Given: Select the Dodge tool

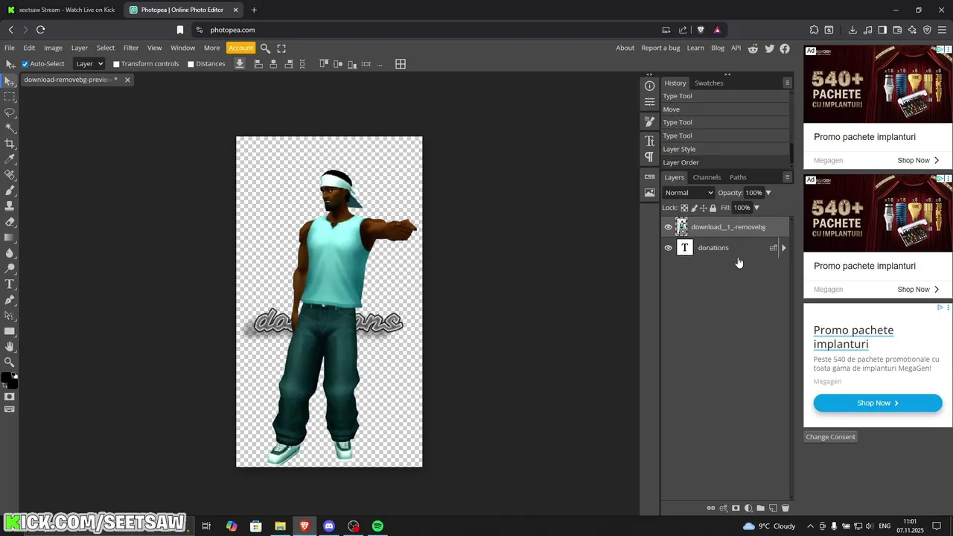Looking at the screenshot, I should pos(10,269).
